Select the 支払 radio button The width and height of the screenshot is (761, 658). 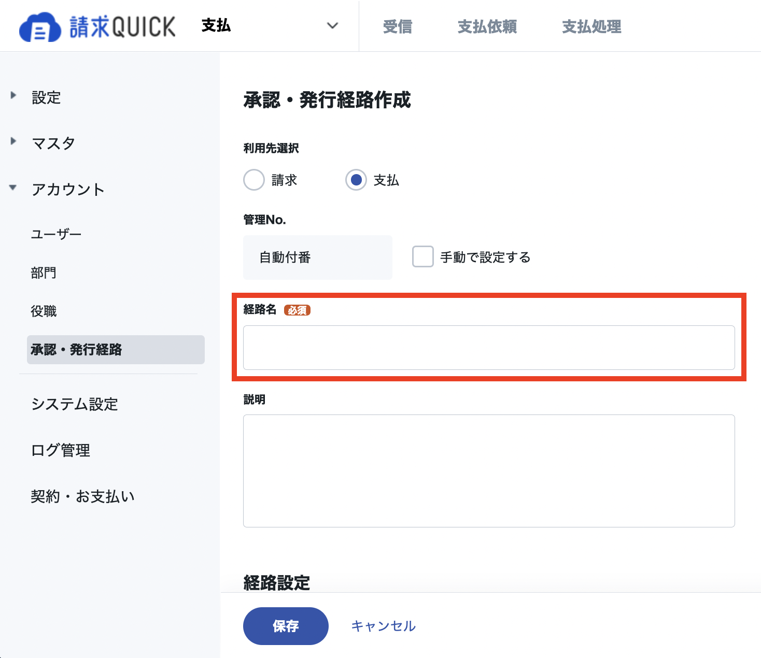pos(356,180)
